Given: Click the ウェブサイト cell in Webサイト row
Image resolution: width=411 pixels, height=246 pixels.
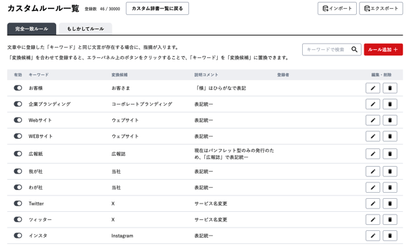Looking at the screenshot, I should [125, 120].
